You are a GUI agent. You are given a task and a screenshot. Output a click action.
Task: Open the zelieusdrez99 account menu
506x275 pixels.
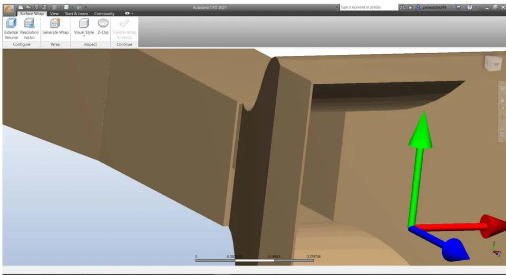(433, 7)
